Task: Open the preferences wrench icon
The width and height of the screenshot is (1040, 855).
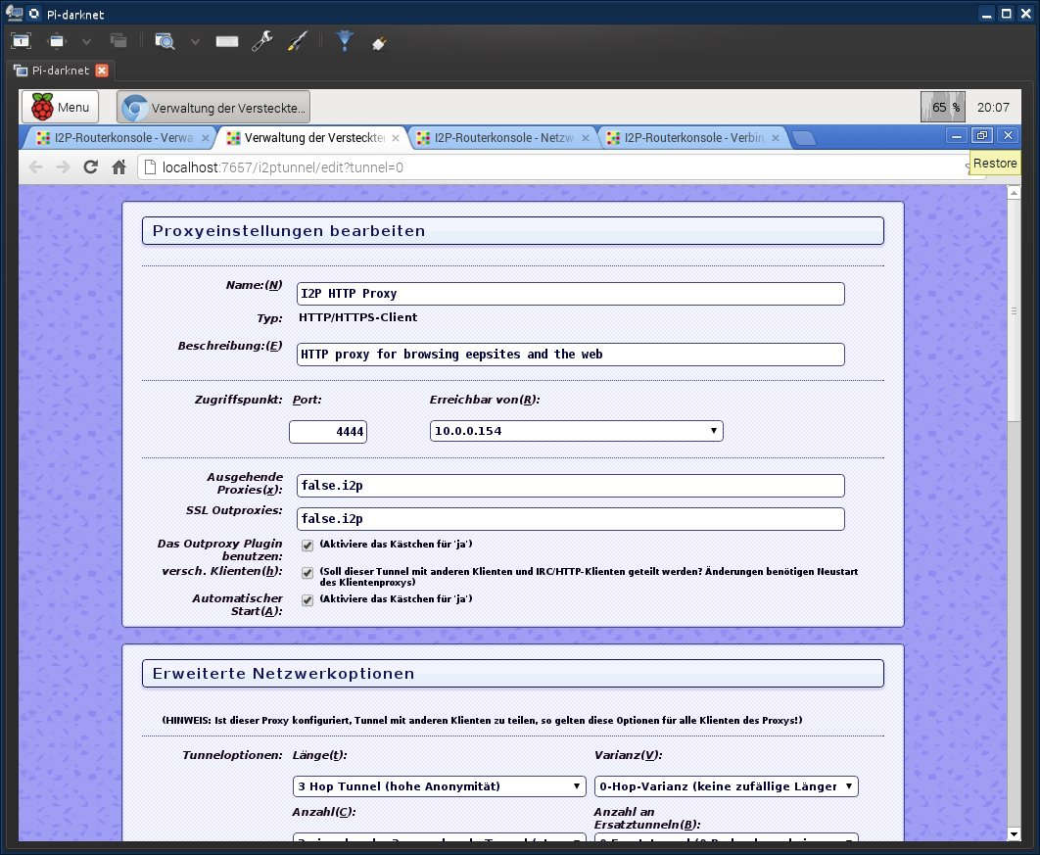Action: [262, 41]
